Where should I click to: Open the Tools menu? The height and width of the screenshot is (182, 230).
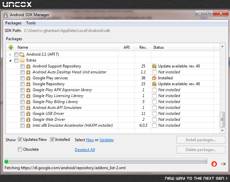(31, 23)
